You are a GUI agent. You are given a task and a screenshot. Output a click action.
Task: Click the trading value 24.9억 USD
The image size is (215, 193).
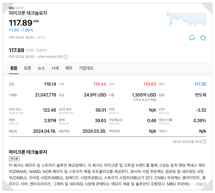pyautogui.click(x=95, y=95)
